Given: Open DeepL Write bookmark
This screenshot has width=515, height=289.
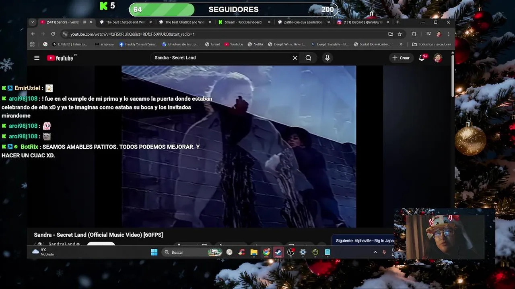Looking at the screenshot, I should pyautogui.click(x=287, y=44).
